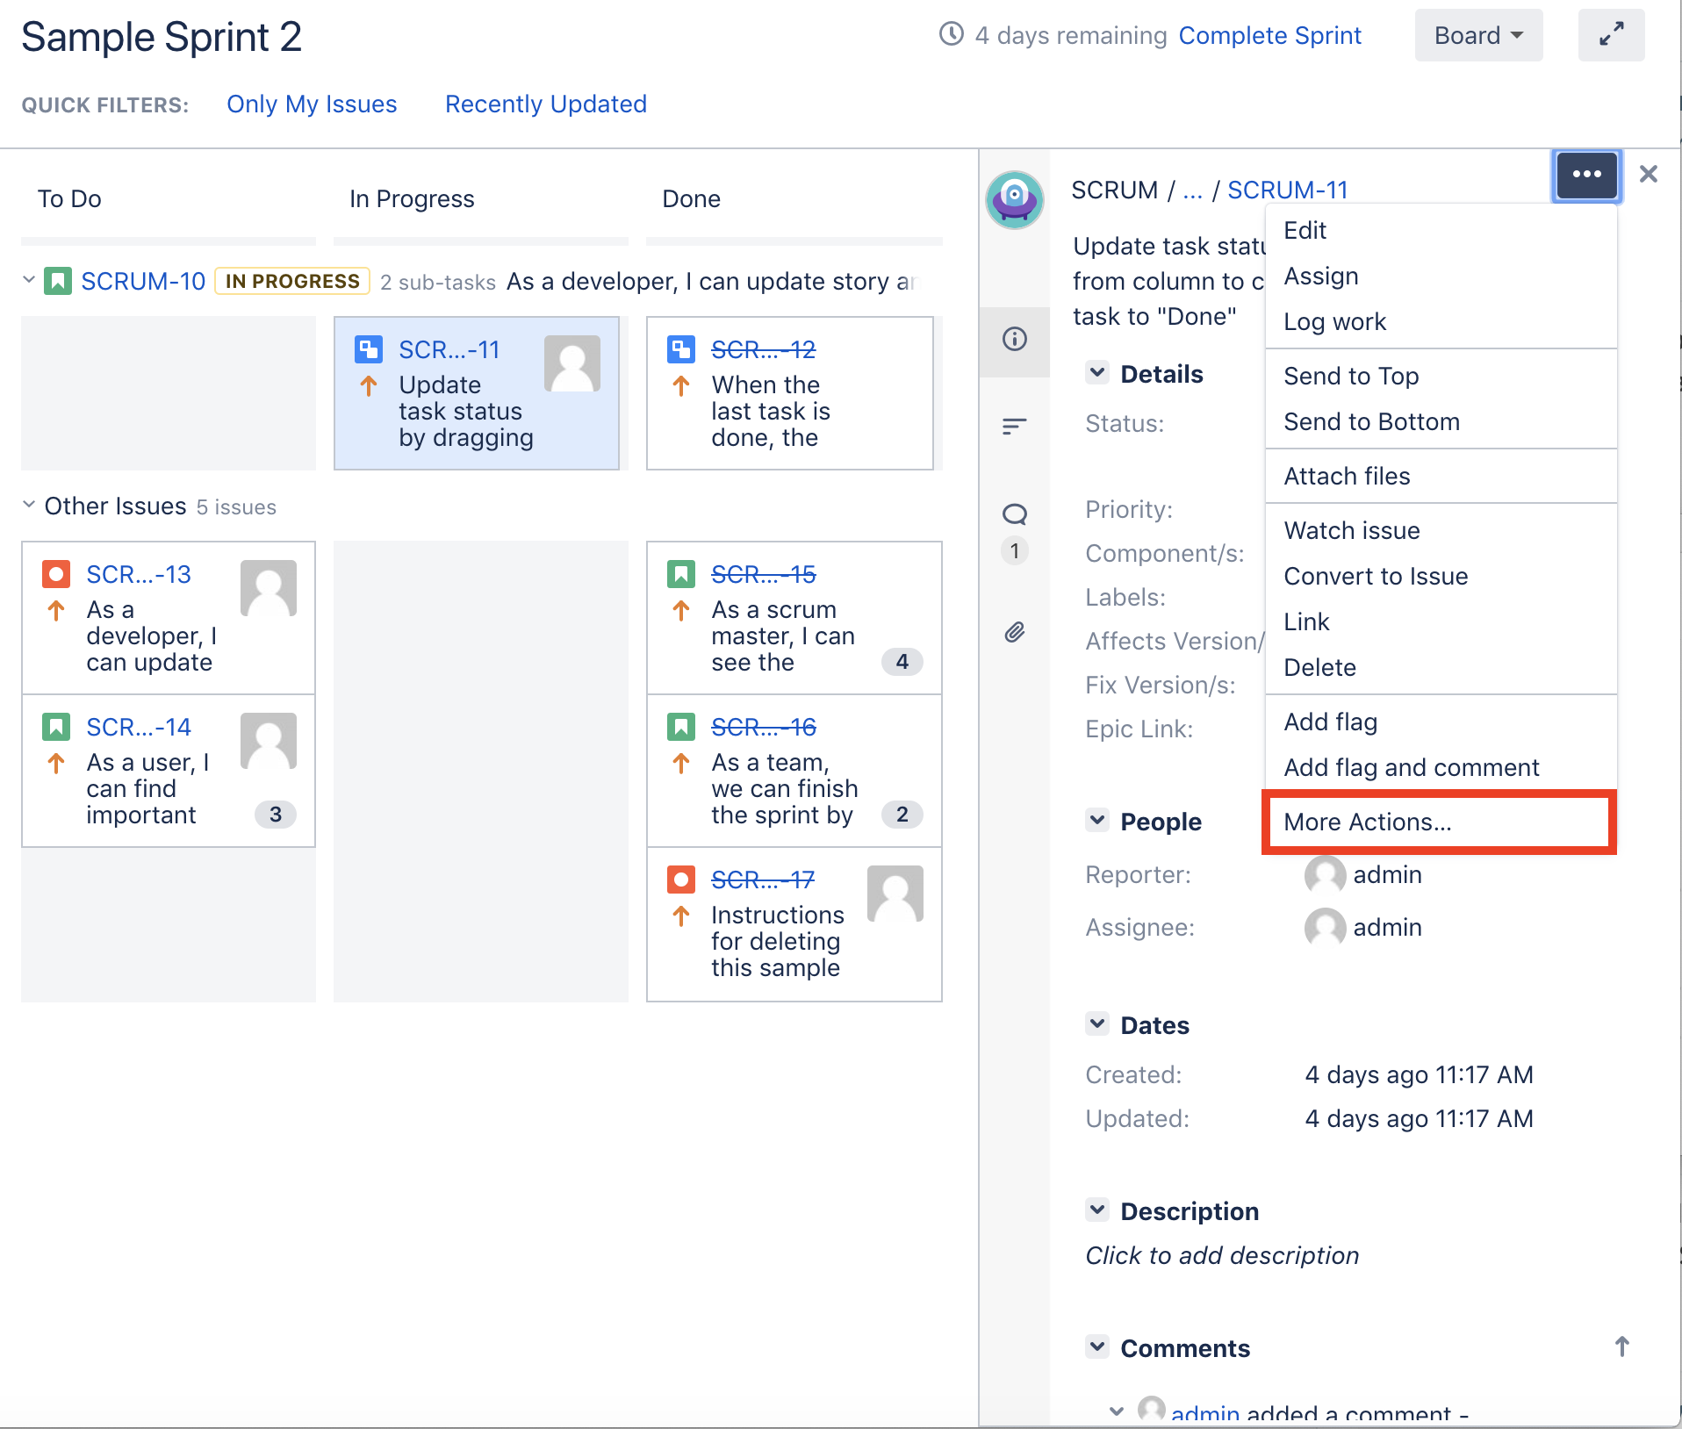Image resolution: width=1682 pixels, height=1429 pixels.
Task: Click the green story icon on SCRUM-15
Action: (x=682, y=573)
